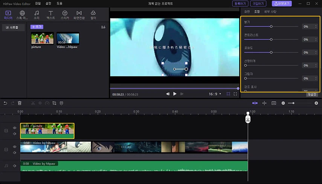Click the preview crop frame icon
Screen dimensions: 322x184
[x=228, y=94]
